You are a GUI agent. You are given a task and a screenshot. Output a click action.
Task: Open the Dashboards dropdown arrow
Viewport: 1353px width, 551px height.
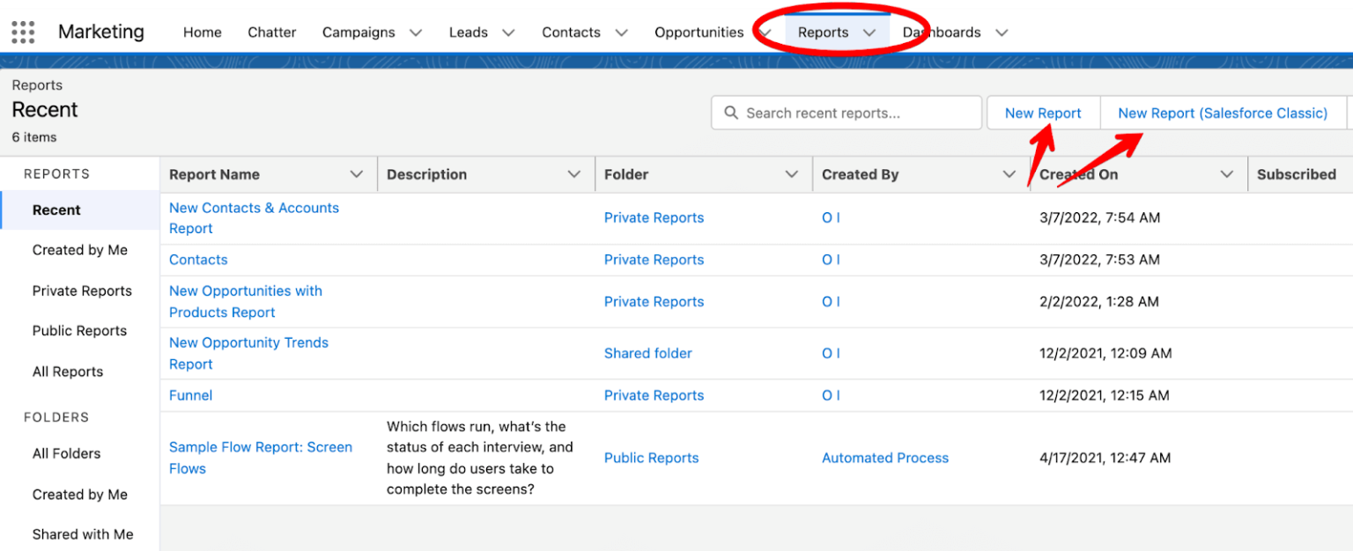pos(1002,33)
